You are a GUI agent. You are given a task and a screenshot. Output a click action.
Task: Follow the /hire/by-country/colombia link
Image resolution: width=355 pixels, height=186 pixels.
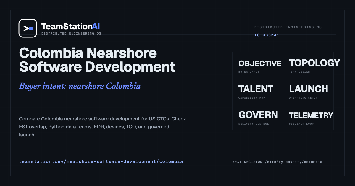[293, 162]
